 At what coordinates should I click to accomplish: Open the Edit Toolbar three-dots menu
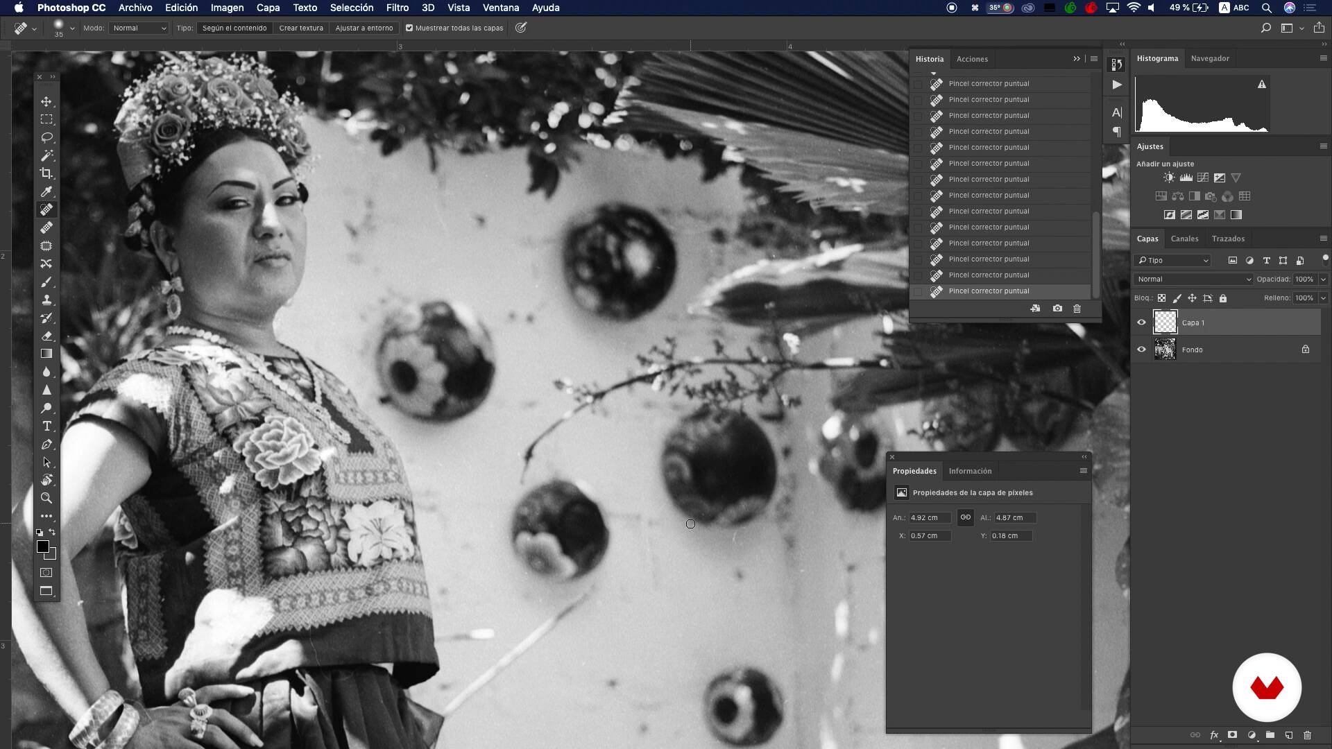pos(46,516)
